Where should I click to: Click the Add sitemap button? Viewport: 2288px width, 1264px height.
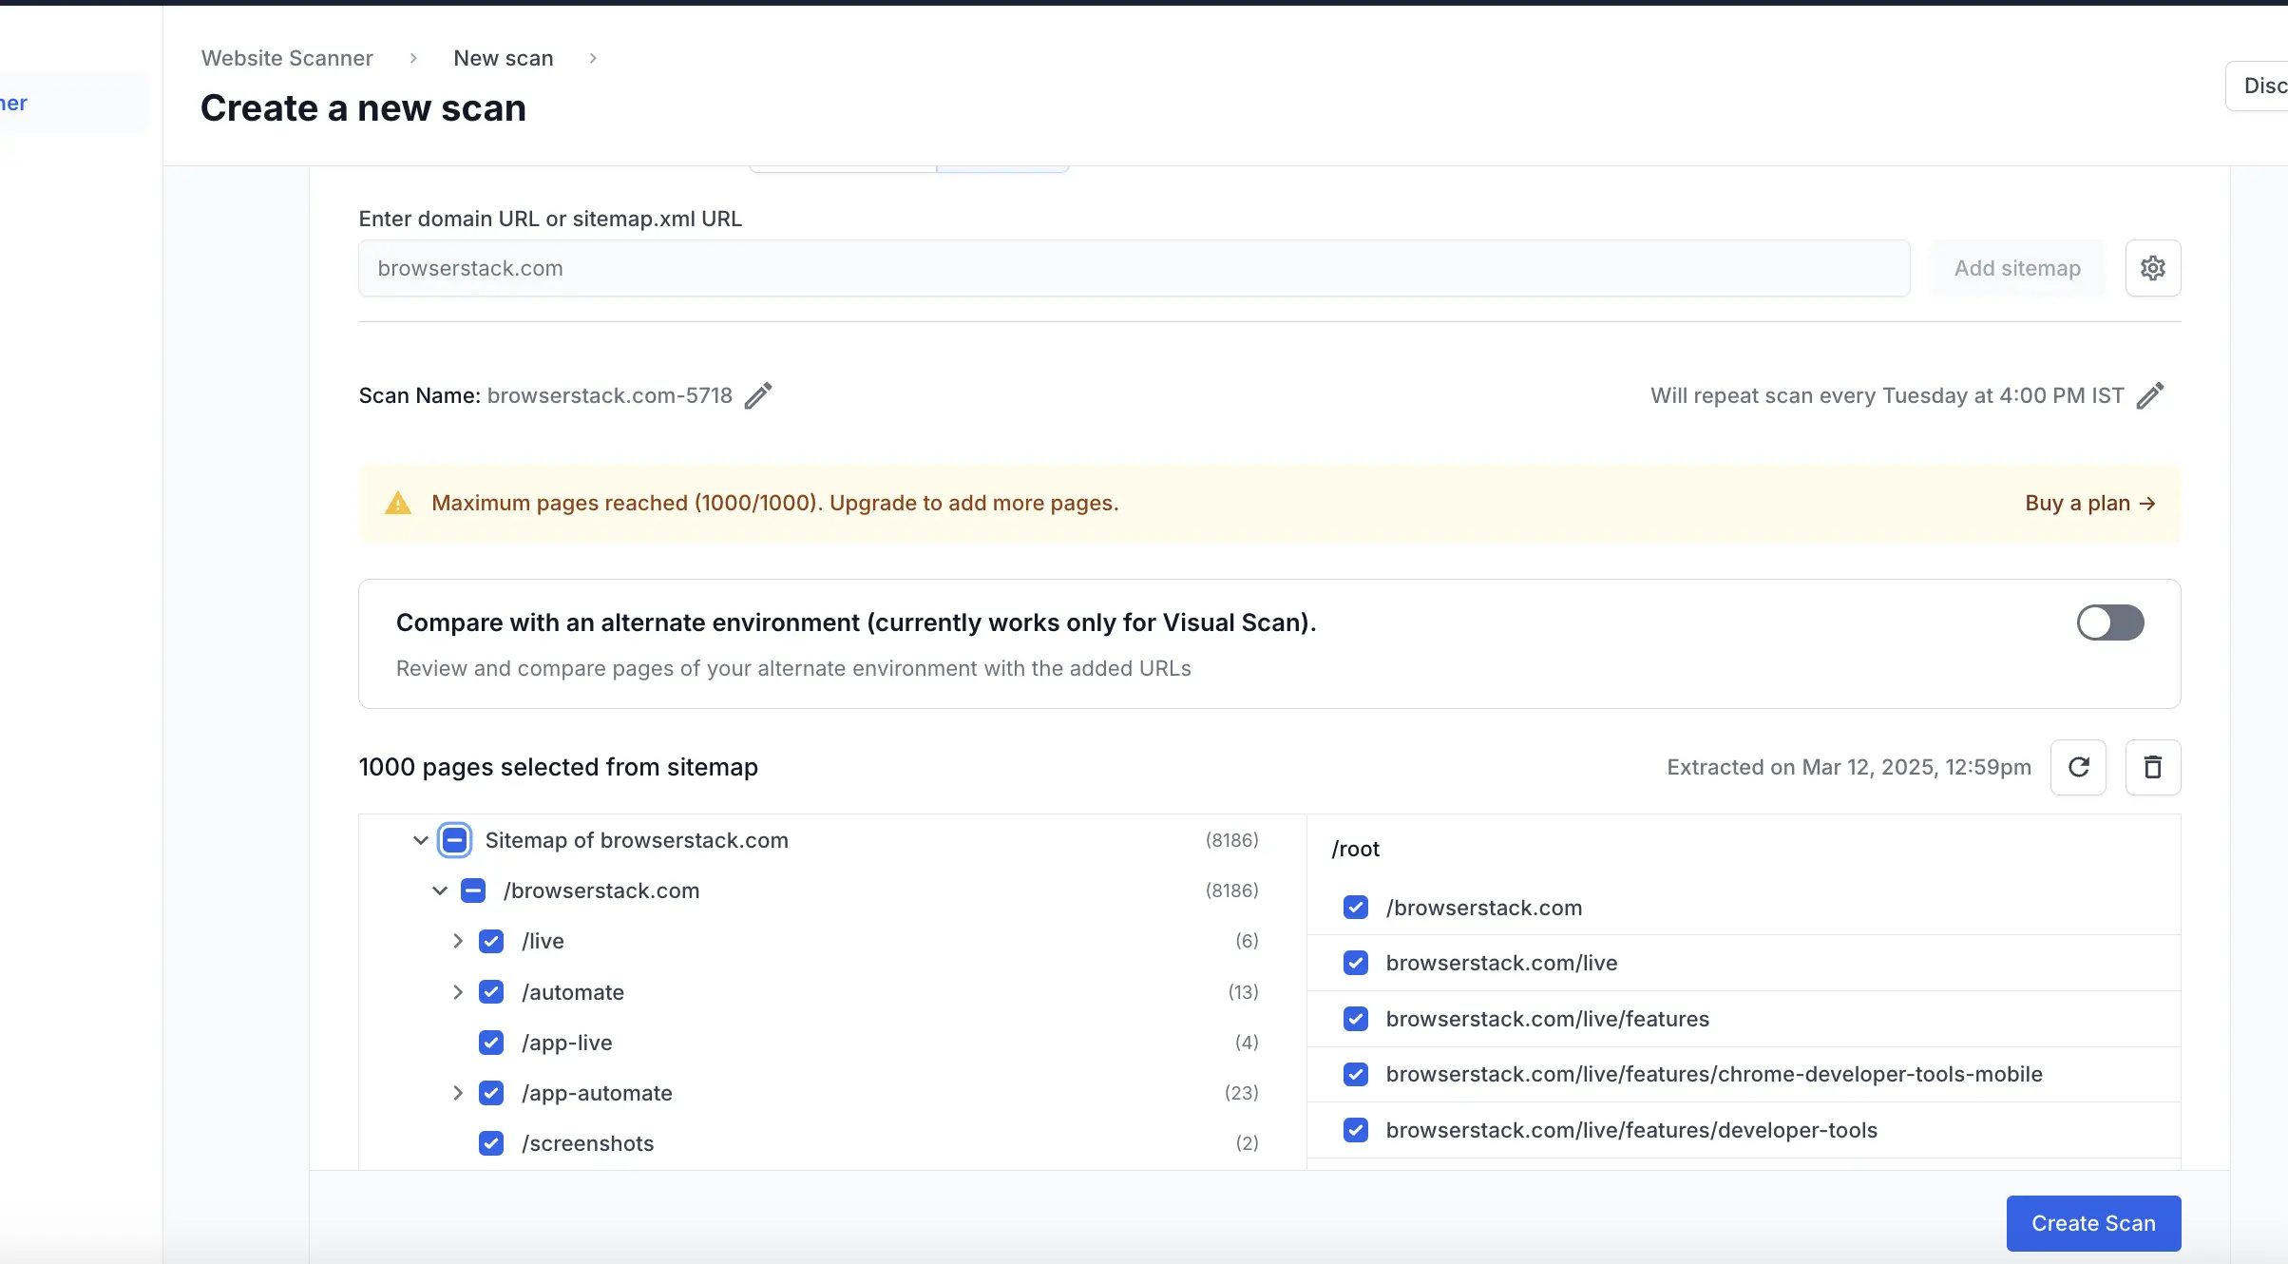click(x=2016, y=268)
